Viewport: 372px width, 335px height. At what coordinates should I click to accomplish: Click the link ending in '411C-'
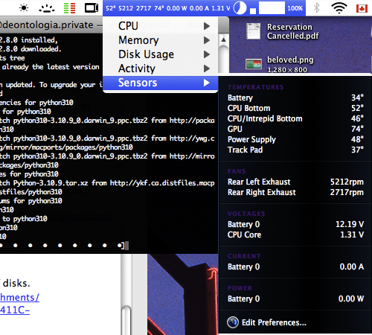pyautogui.click(x=15, y=310)
